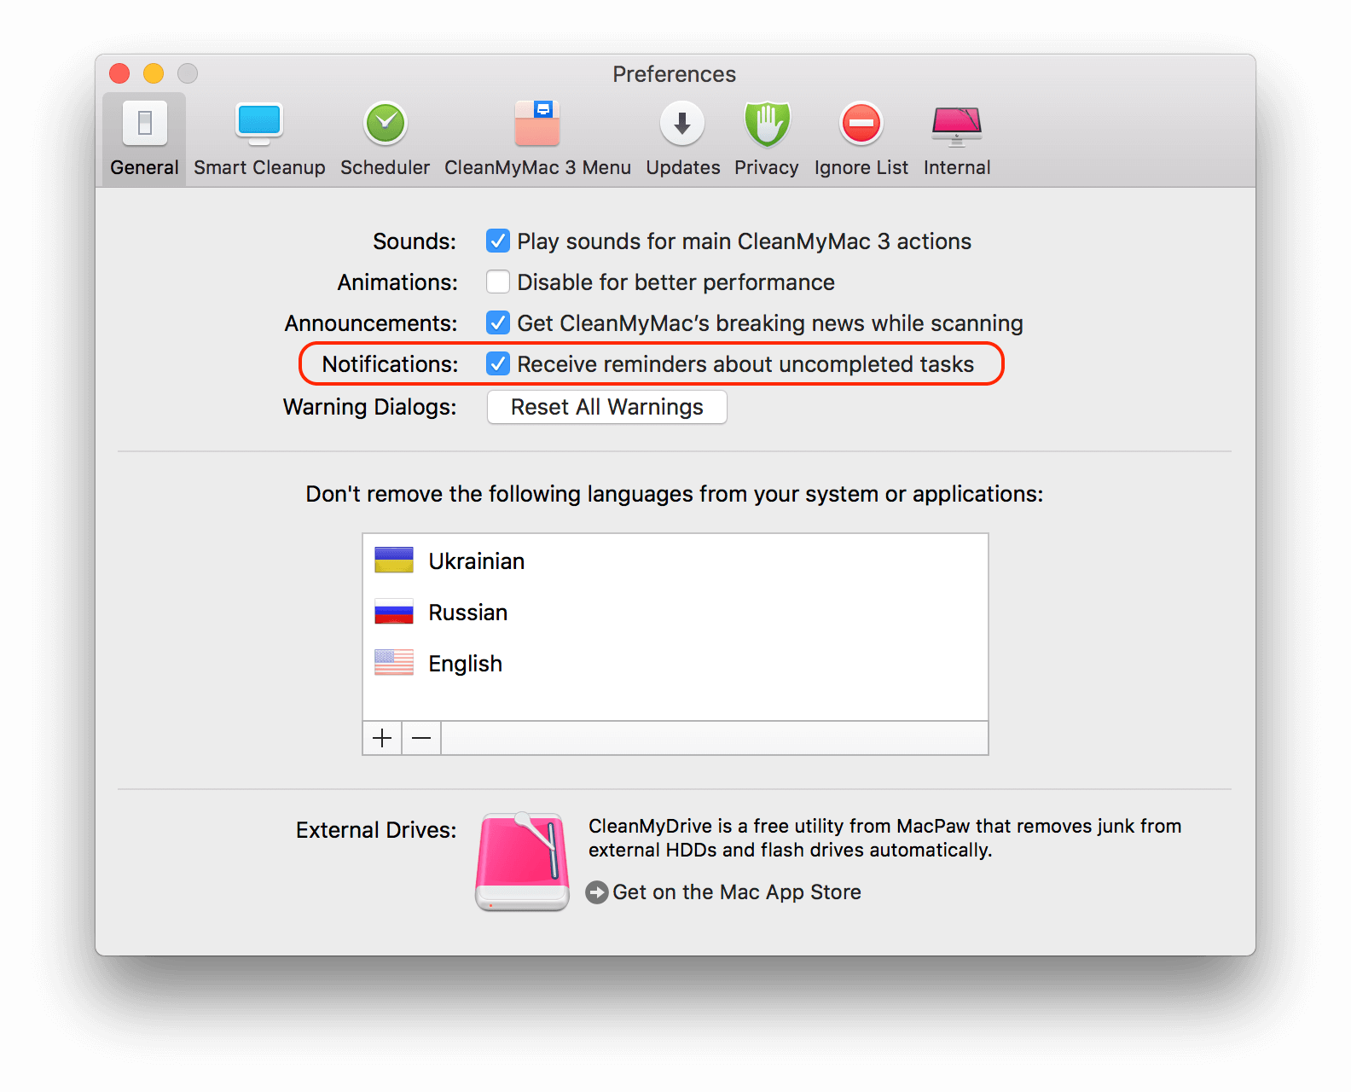Click the Warning Dialogs: label
This screenshot has width=1351, height=1092.
(370, 407)
